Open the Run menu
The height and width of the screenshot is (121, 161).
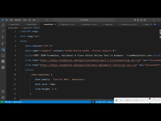coord(34,20)
